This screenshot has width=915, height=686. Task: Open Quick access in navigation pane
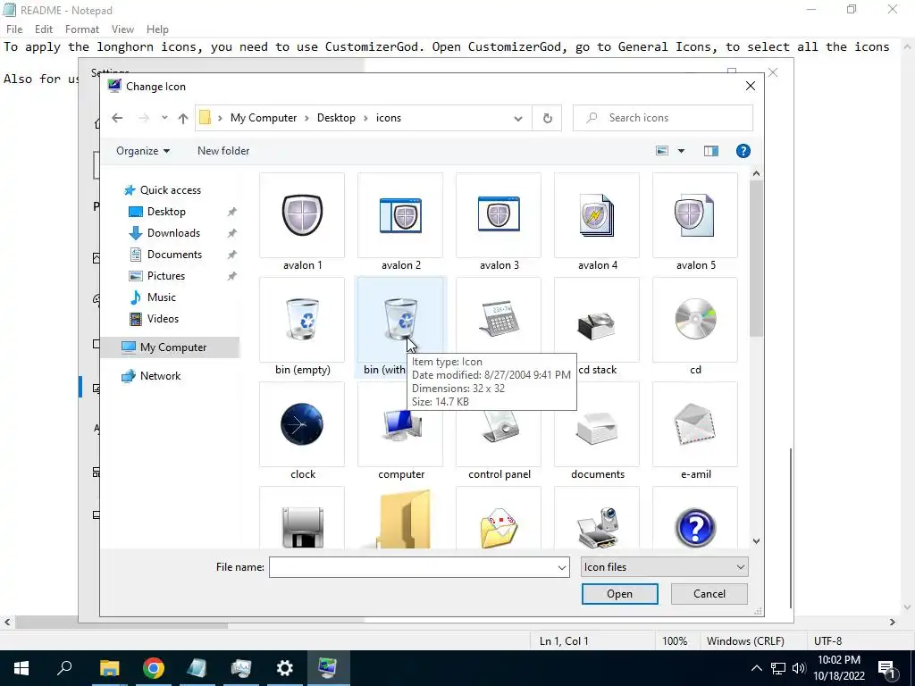click(163, 190)
